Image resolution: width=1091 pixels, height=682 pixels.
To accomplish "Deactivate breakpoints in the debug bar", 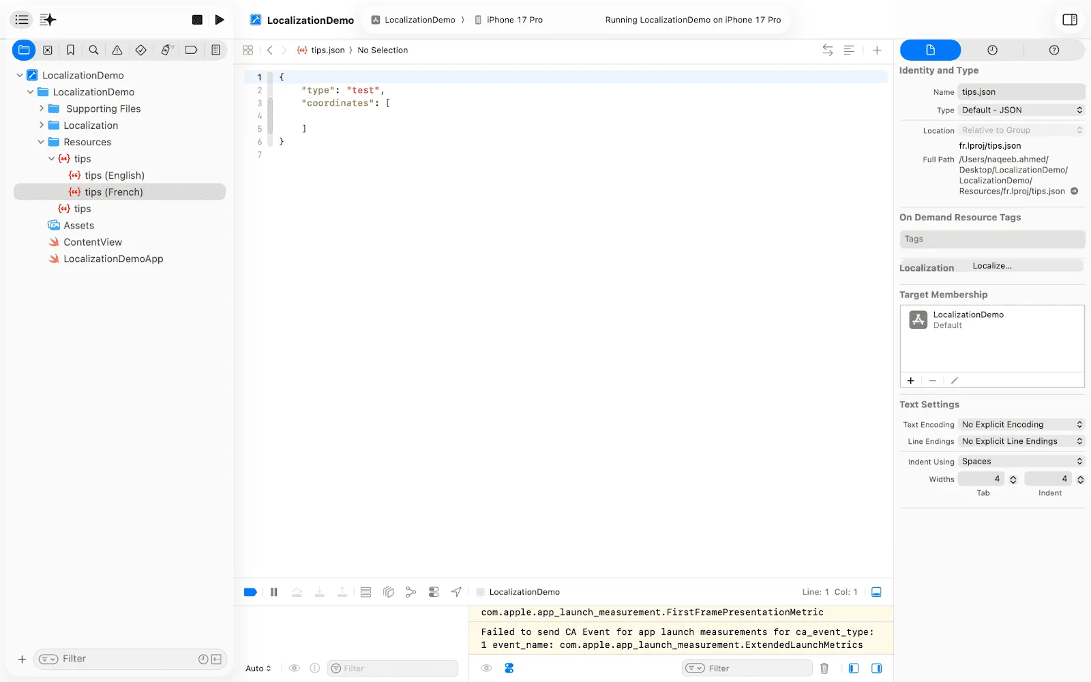I will (x=250, y=592).
